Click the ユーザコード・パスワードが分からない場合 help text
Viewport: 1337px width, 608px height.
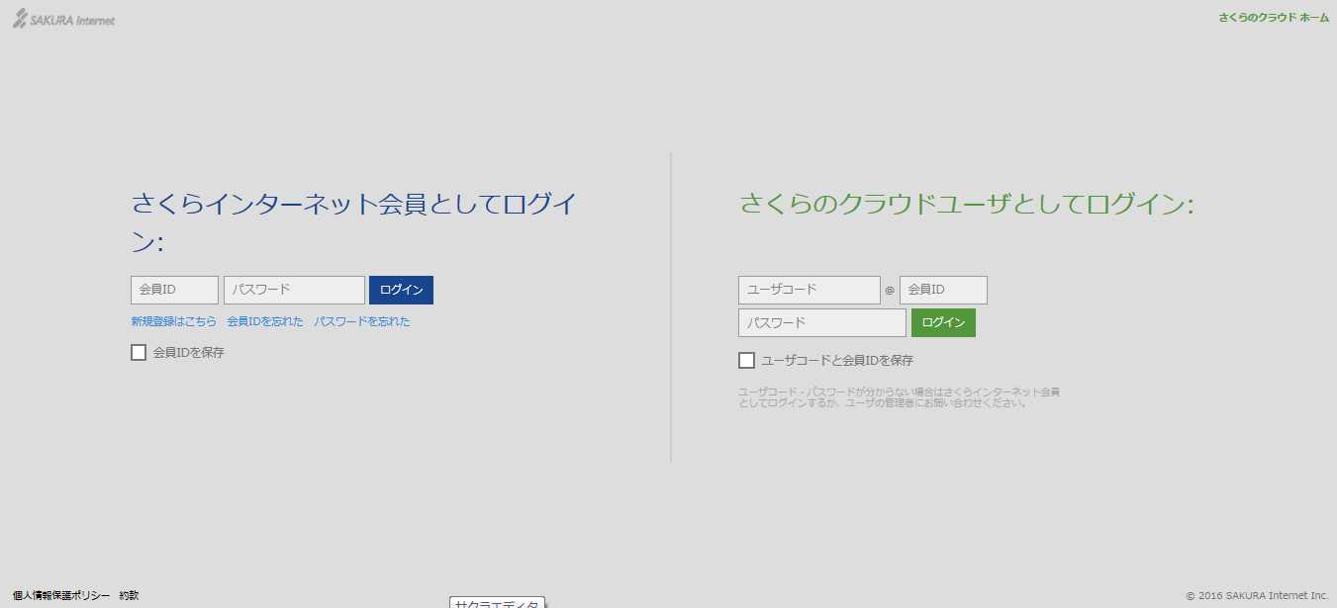point(899,397)
